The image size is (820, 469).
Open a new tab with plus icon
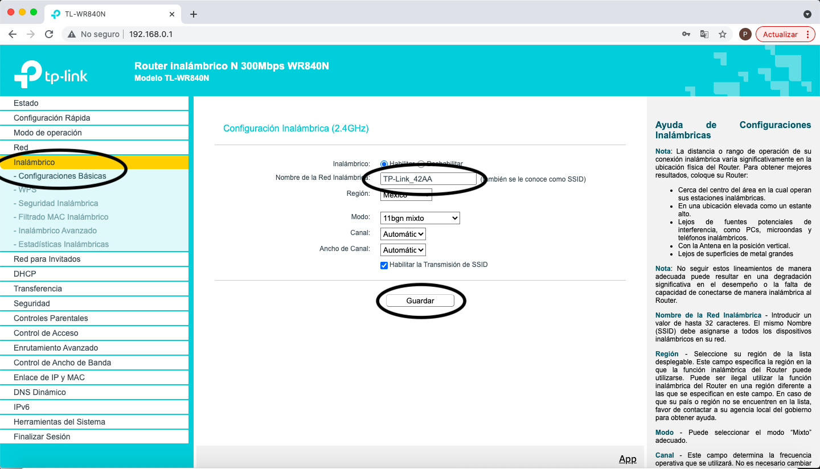194,14
